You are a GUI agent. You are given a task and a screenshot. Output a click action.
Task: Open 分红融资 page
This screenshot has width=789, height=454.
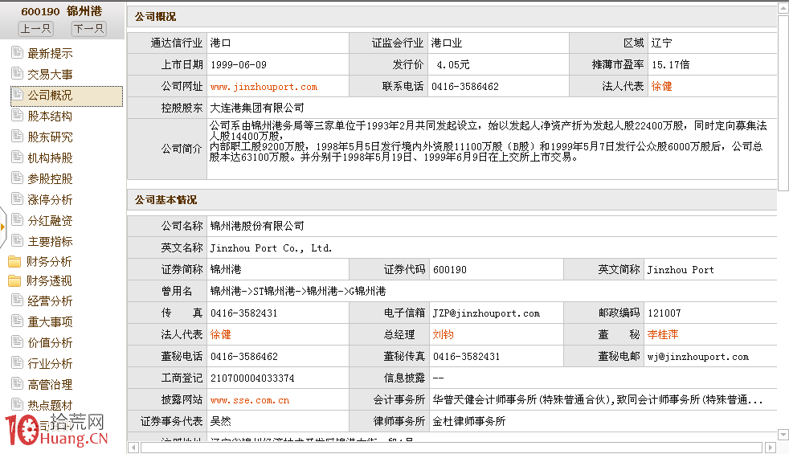(x=50, y=220)
